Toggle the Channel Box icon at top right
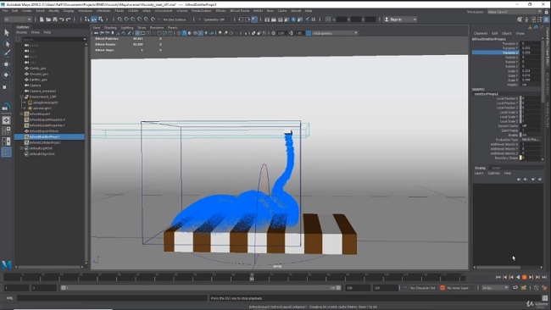 click(x=546, y=19)
